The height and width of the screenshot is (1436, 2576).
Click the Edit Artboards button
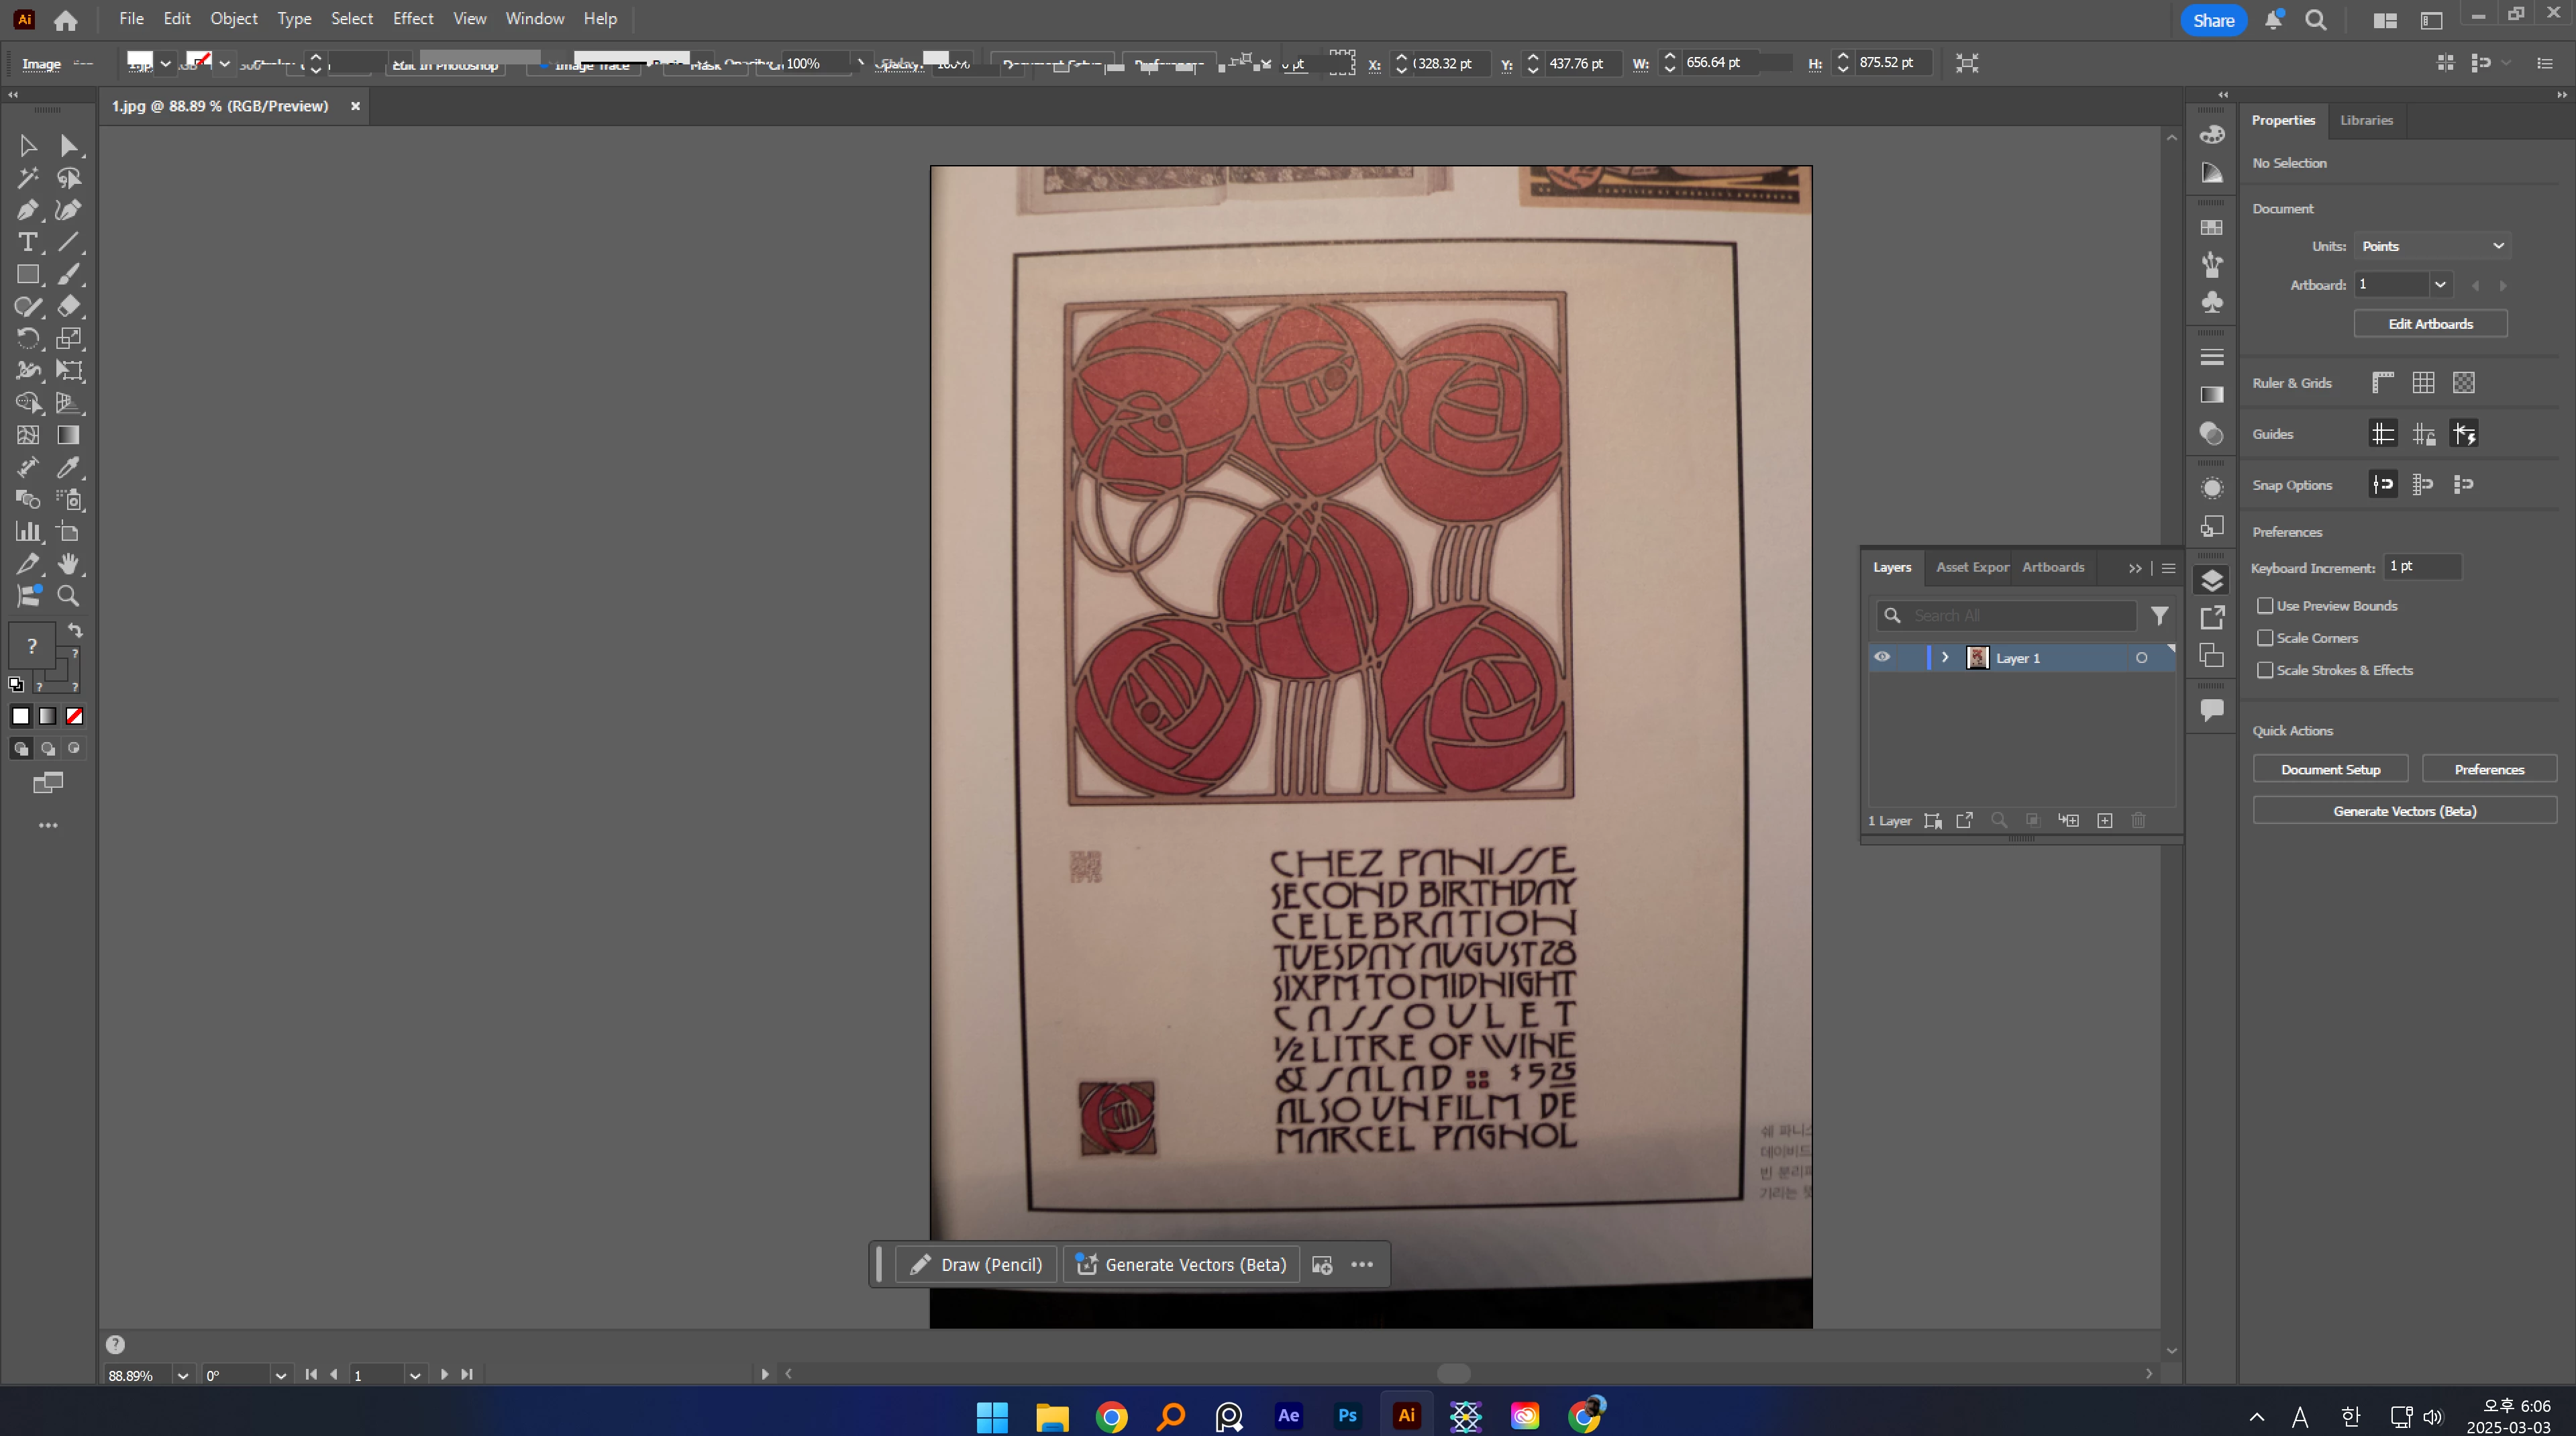coord(2430,324)
